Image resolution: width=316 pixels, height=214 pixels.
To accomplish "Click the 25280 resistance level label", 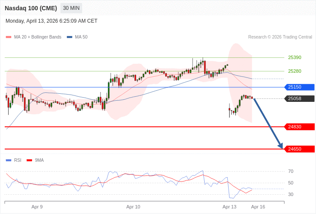I will 295,71.
